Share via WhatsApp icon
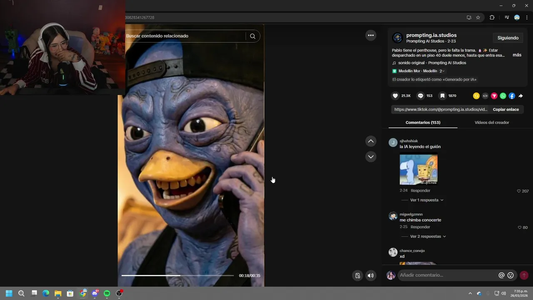533x300 pixels. pos(503,96)
